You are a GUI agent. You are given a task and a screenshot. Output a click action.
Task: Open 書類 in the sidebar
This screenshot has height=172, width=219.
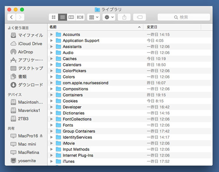pyautogui.click(x=18, y=76)
